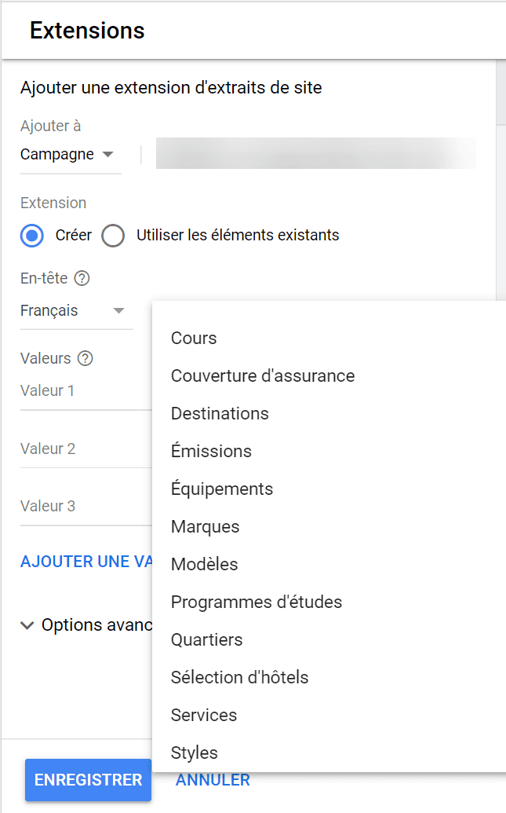Image resolution: width=506 pixels, height=813 pixels.
Task: Pick Programmes d'études from the menu
Action: coord(257,602)
